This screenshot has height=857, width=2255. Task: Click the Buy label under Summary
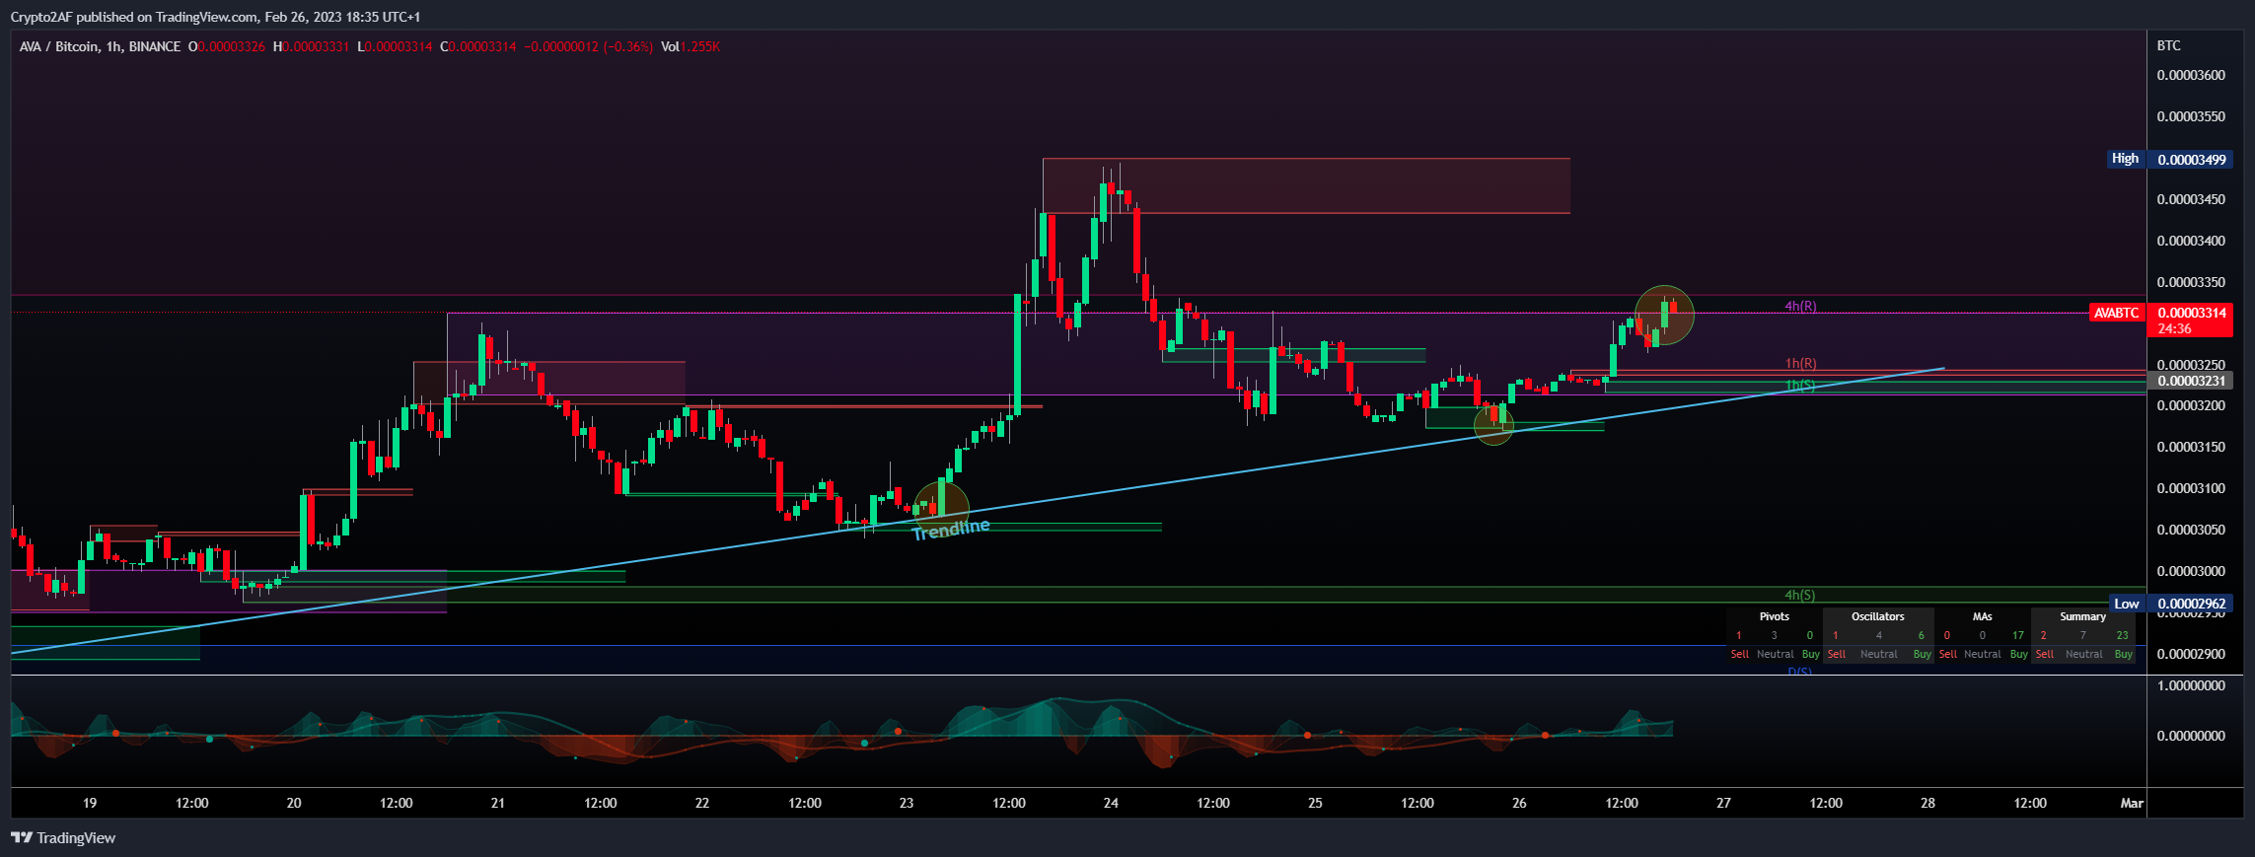tap(2124, 654)
